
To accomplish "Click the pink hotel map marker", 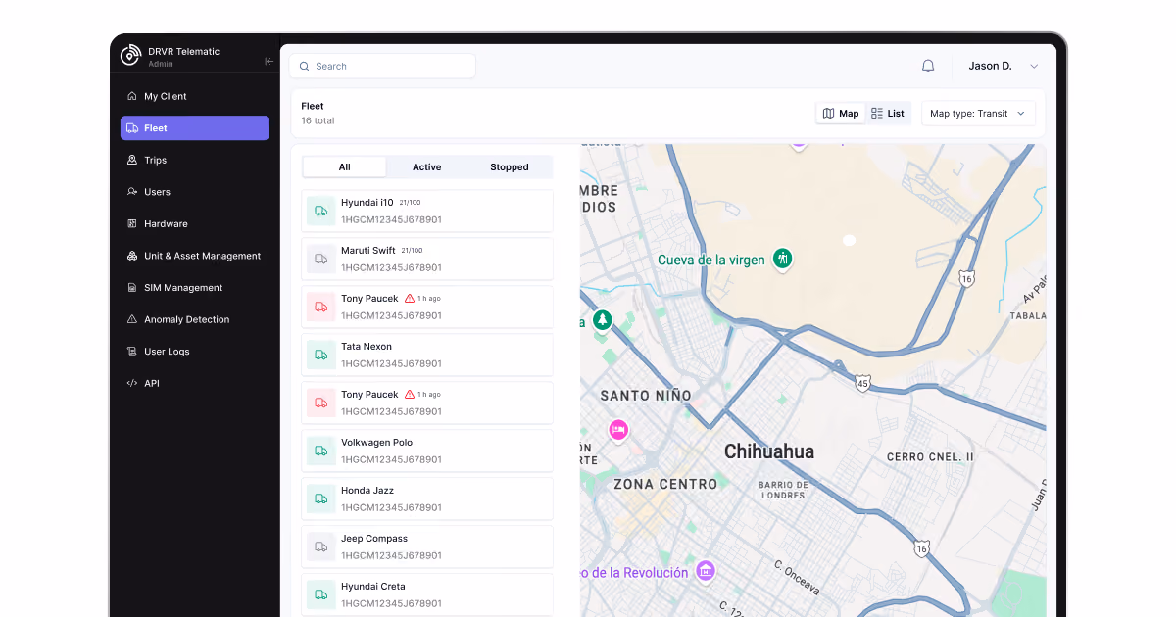I will click(x=617, y=430).
